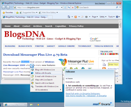The image size is (131, 107).
Task: Click the E-mail with Windows Live icon
Action: [x=32, y=76]
